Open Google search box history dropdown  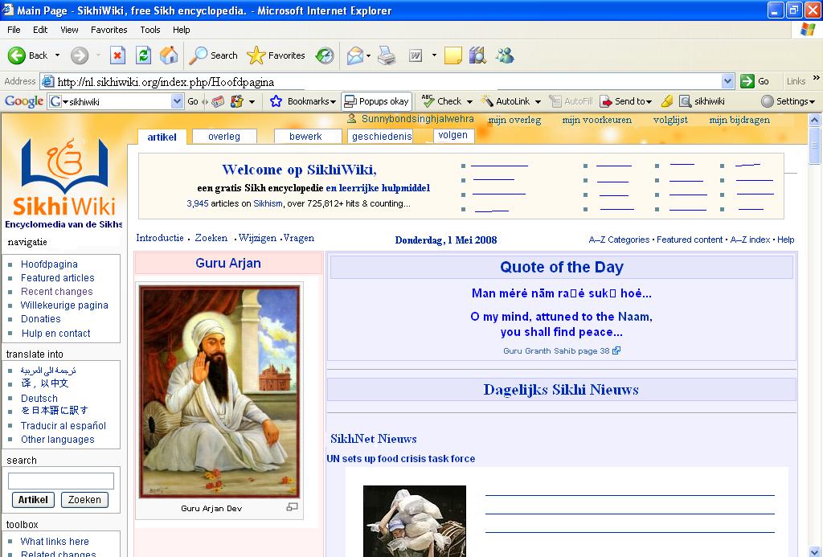[178, 101]
